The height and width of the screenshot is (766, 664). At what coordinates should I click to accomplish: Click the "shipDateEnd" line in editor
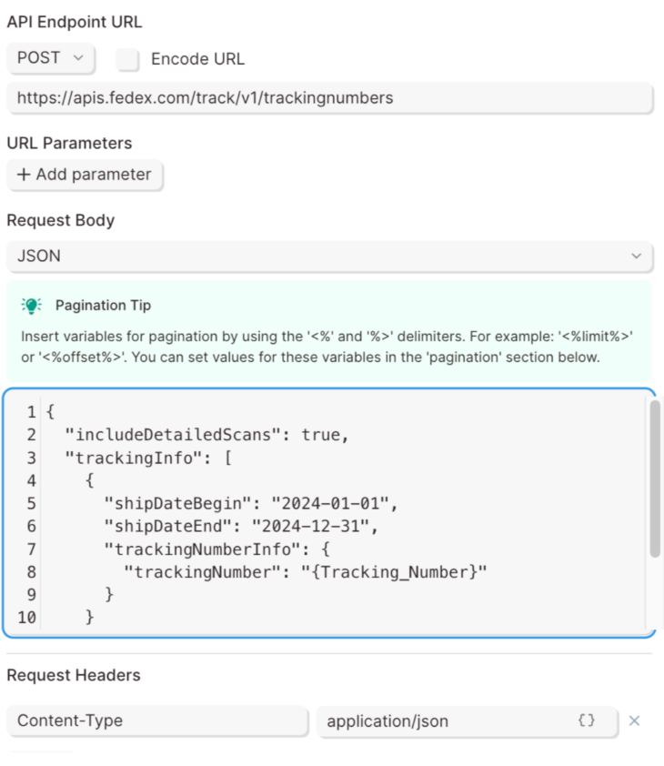(241, 527)
